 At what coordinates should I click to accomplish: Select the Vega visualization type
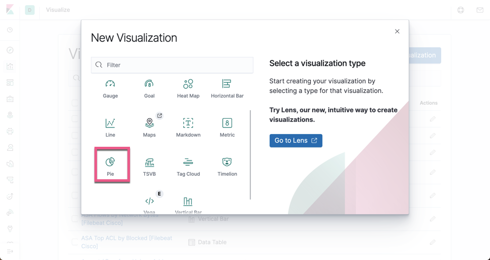(x=149, y=205)
